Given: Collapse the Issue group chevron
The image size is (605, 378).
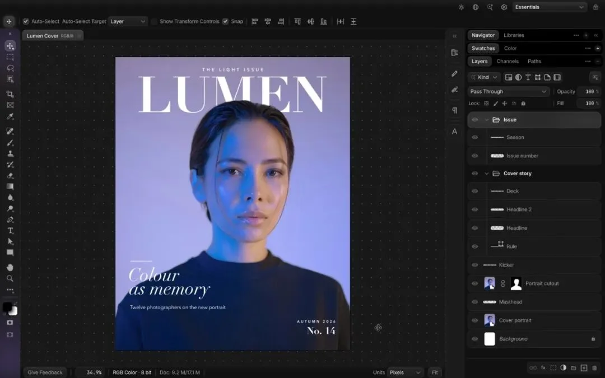Looking at the screenshot, I should pos(487,120).
